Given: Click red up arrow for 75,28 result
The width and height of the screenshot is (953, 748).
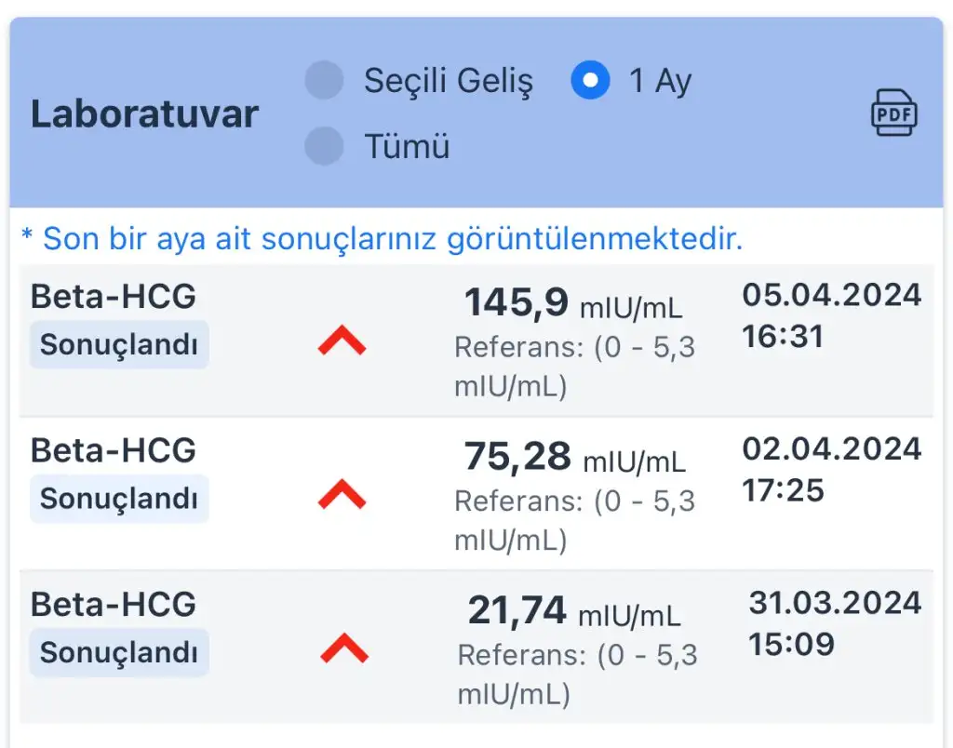Looking at the screenshot, I should coord(342,497).
